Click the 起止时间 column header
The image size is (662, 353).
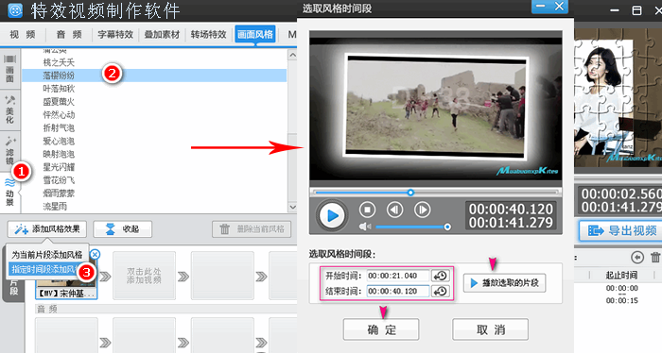[621, 275]
